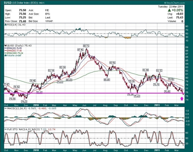Image resolution: width=193 pixels, height=152 pixels.
Task: Click the MACD(12,26,9) indicator label
Action: pos(17,109)
